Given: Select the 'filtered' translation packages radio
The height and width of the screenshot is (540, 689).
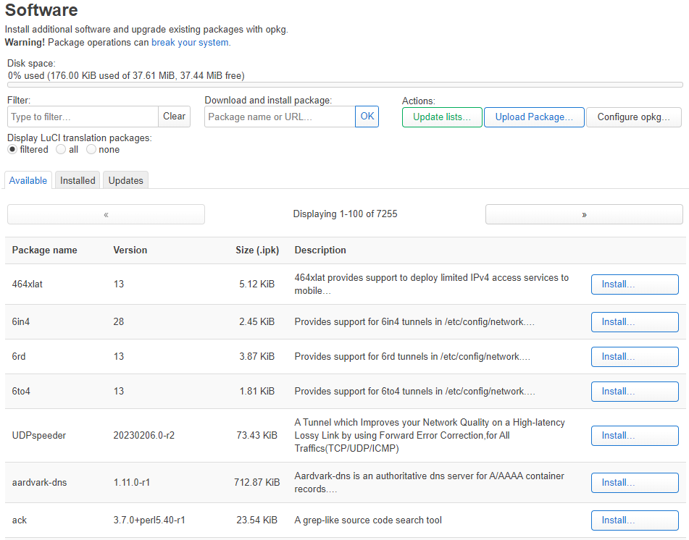Looking at the screenshot, I should click(12, 149).
